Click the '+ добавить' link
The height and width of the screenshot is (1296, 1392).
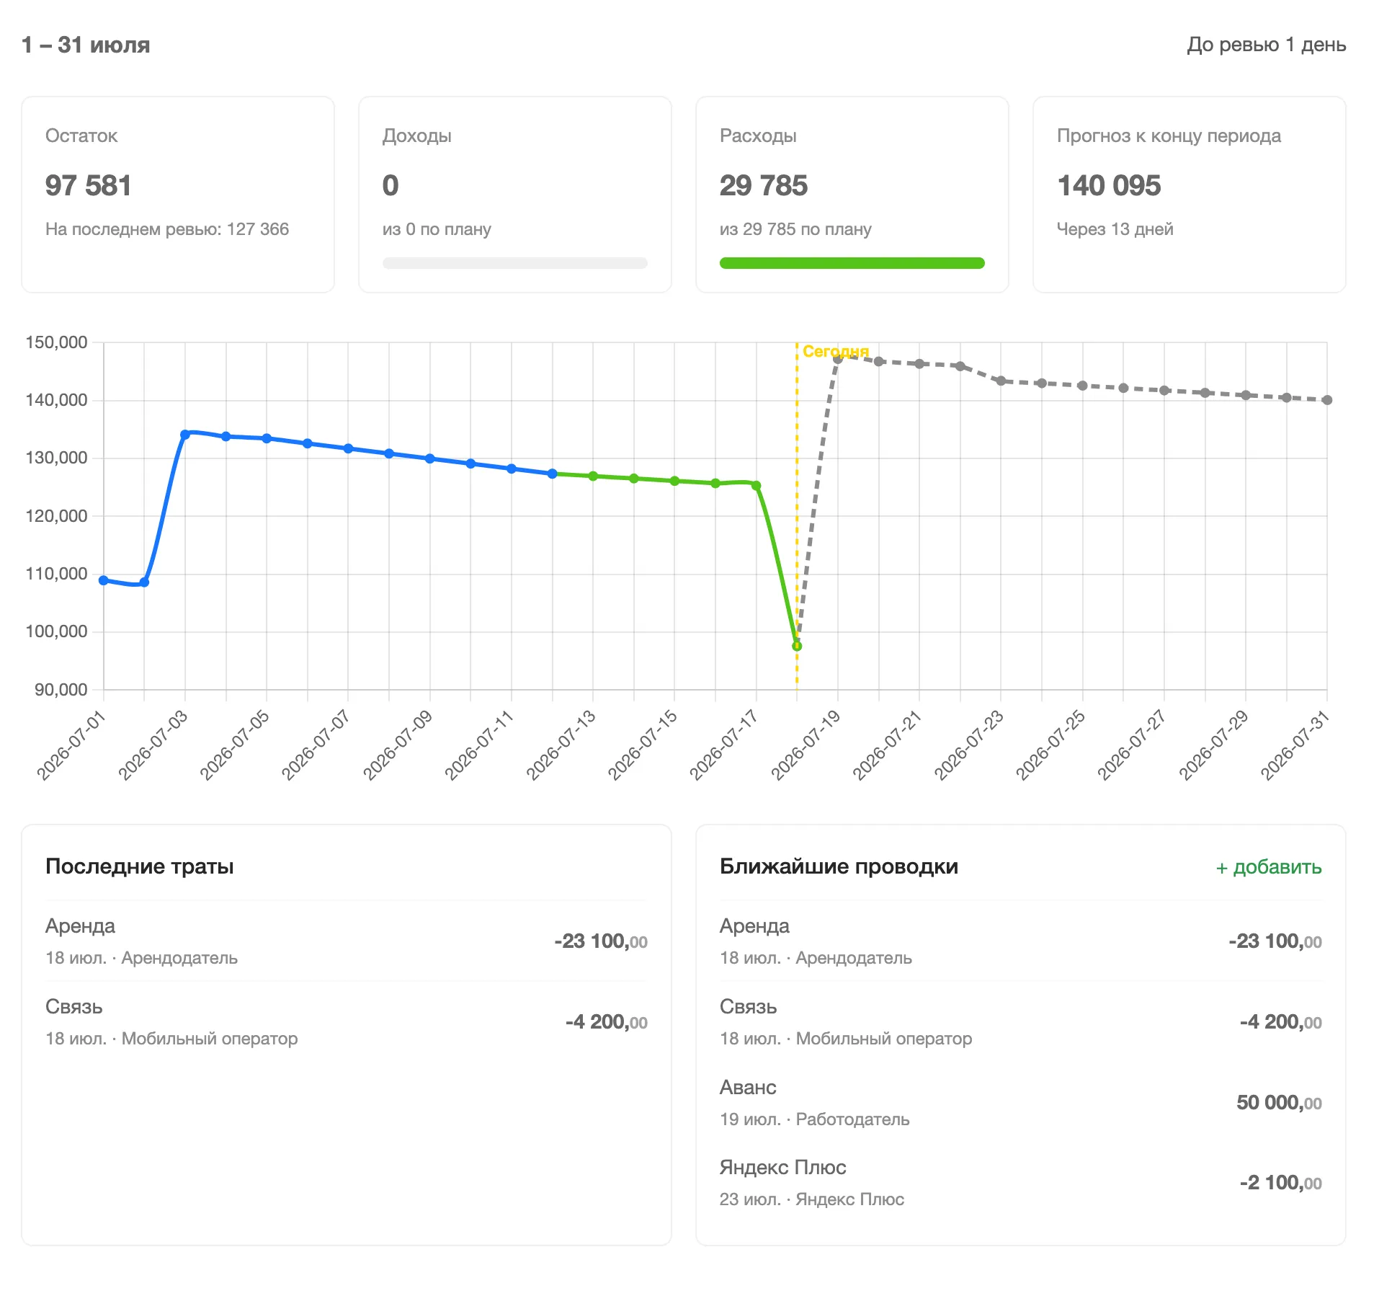click(x=1268, y=867)
